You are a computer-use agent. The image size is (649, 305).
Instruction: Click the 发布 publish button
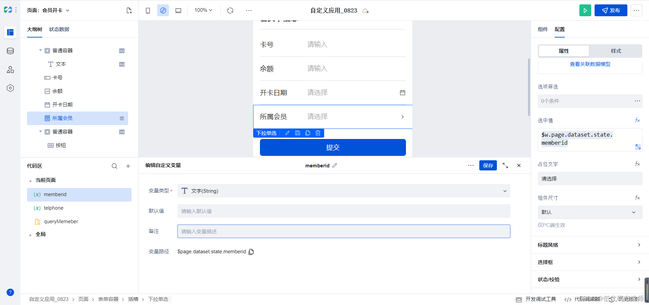point(611,10)
